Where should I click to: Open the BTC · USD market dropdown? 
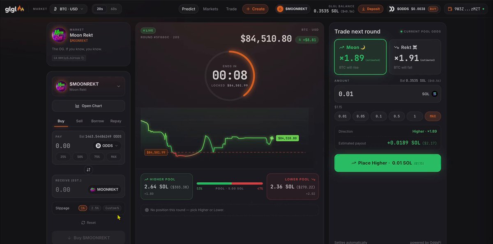coord(68,9)
